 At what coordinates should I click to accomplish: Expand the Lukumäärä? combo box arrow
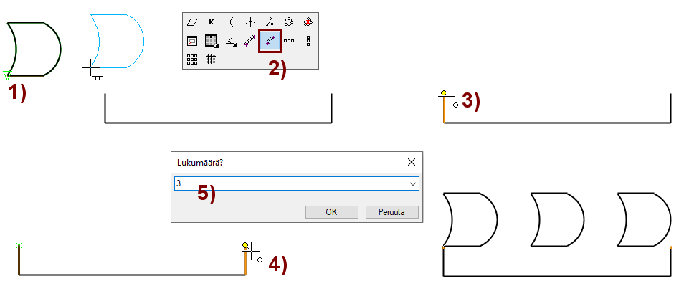click(412, 184)
